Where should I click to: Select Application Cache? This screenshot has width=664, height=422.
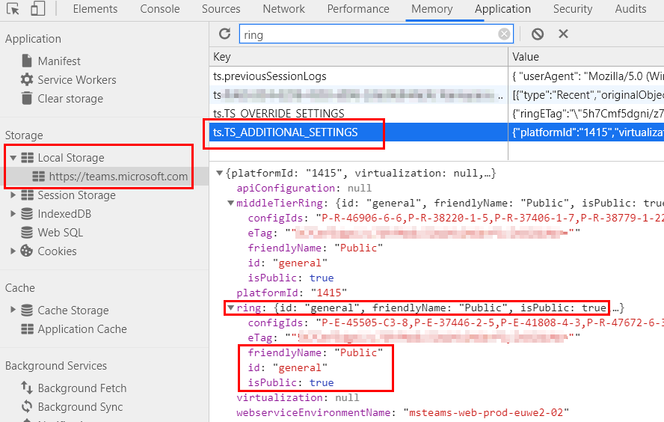tap(82, 329)
